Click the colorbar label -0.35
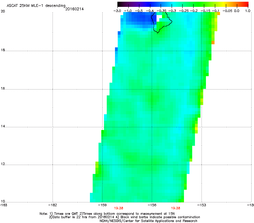 click(x=161, y=11)
